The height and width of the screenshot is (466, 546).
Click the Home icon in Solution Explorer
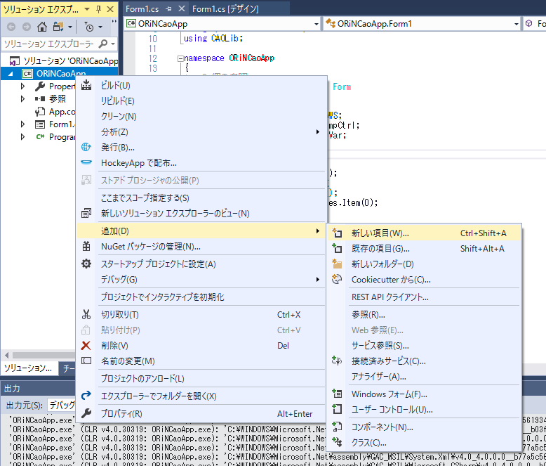pyautogui.click(x=42, y=27)
